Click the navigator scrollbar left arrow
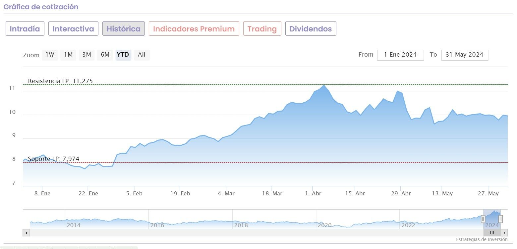The width and height of the screenshot is (517, 249). click(26, 232)
